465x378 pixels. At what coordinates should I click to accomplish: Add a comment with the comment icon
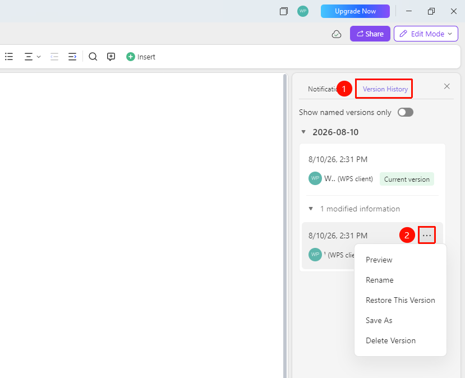pos(111,57)
